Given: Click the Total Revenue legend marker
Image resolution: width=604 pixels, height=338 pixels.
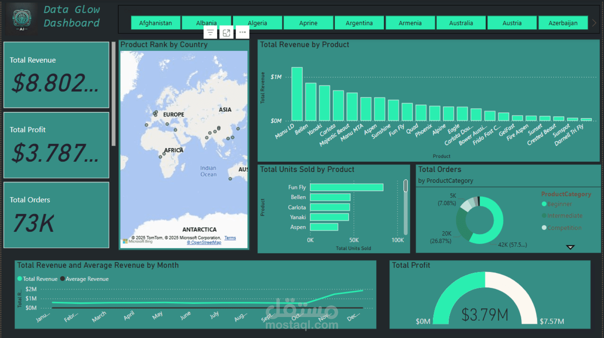Looking at the screenshot, I should (20, 279).
